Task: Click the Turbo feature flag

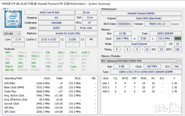Action: coord(73,67)
